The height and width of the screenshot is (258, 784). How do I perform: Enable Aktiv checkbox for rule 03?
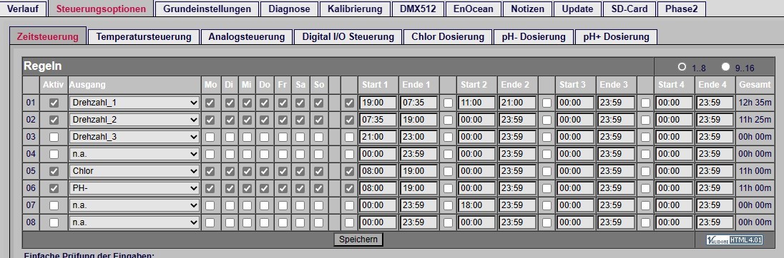pyautogui.click(x=54, y=136)
